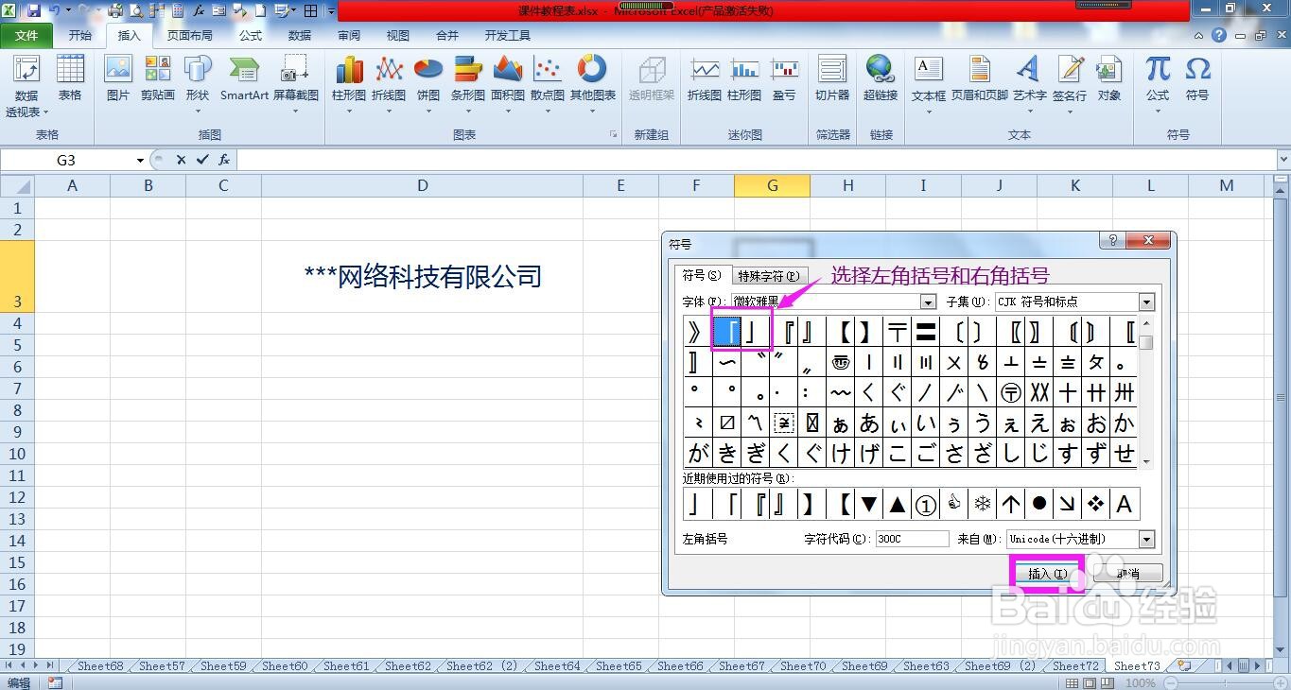The width and height of the screenshot is (1291, 690).
Task: Click the Slicer icon in the ribbon
Action: coord(831,80)
